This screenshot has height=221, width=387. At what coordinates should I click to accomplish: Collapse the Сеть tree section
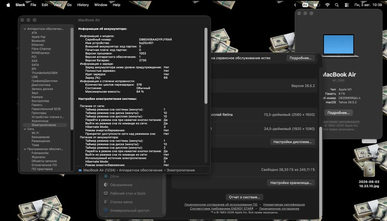click(25, 129)
